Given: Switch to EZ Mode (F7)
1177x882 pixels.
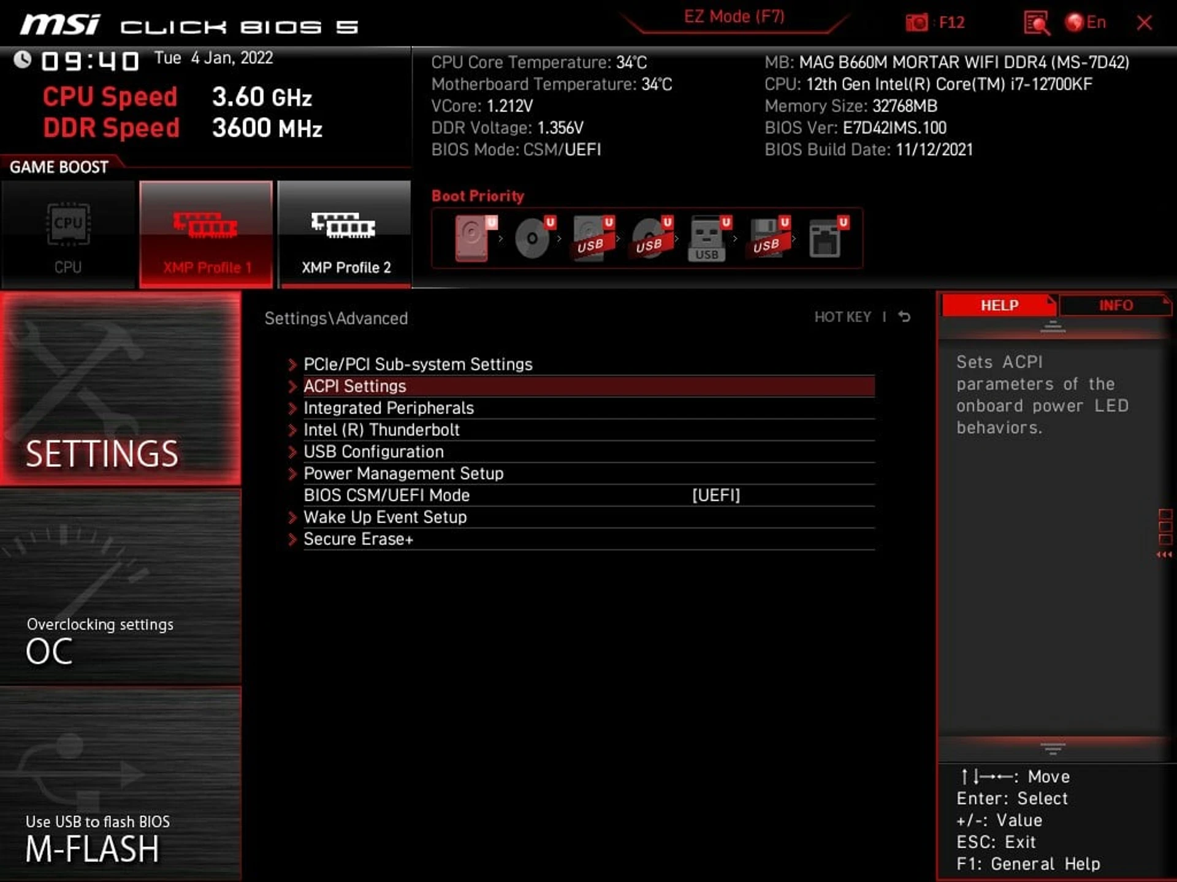Looking at the screenshot, I should 734,17.
